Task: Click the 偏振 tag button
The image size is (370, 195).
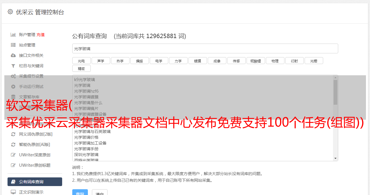Action: click(x=139, y=61)
